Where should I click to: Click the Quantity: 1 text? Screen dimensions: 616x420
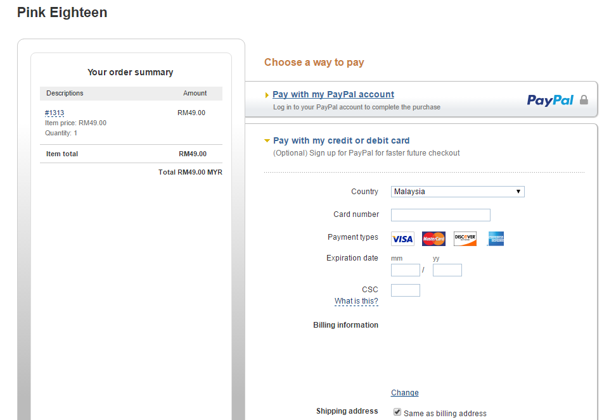[x=61, y=133]
